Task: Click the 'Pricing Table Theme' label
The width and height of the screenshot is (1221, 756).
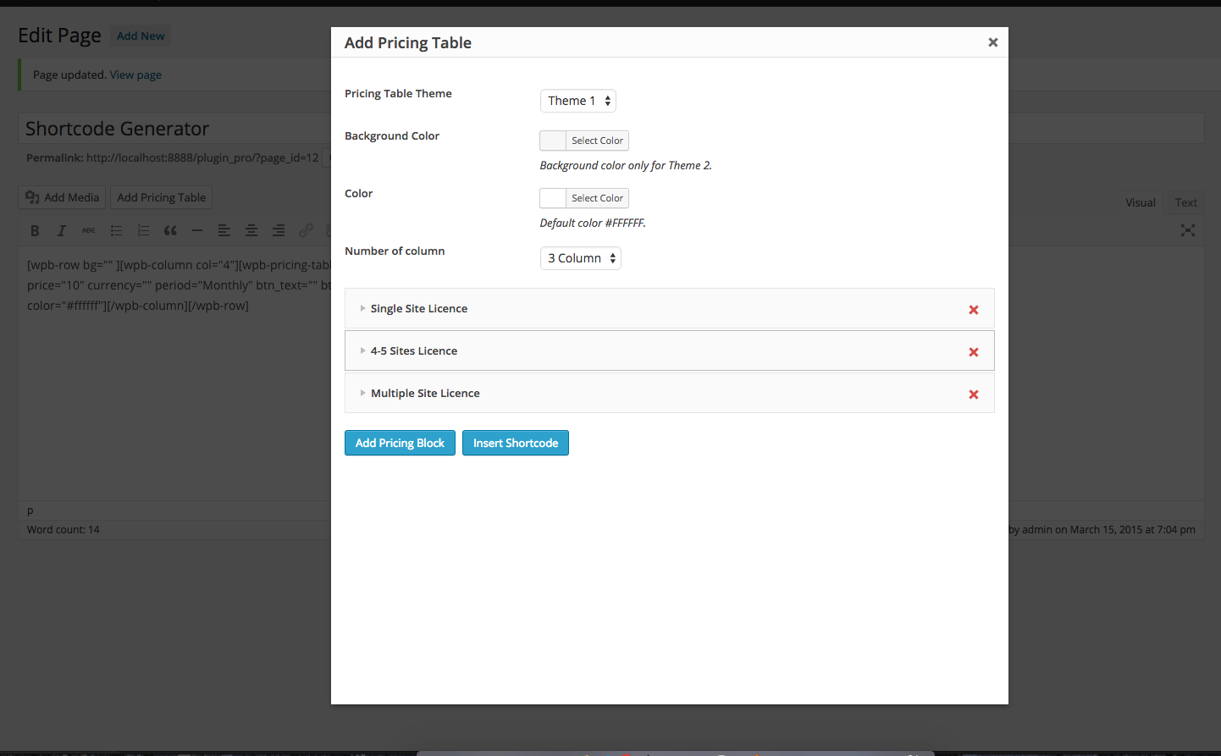Action: point(398,93)
